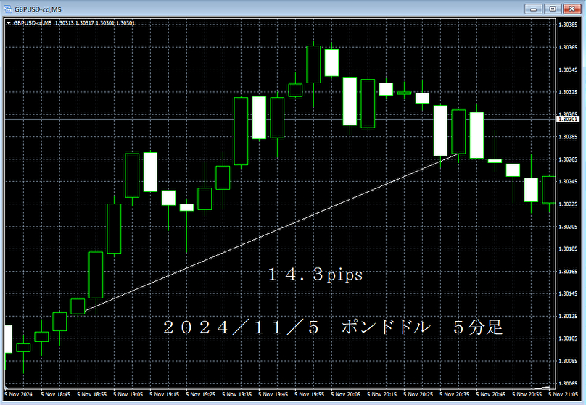Close the GBPUSD-cd,M5 chart window

(571, 9)
